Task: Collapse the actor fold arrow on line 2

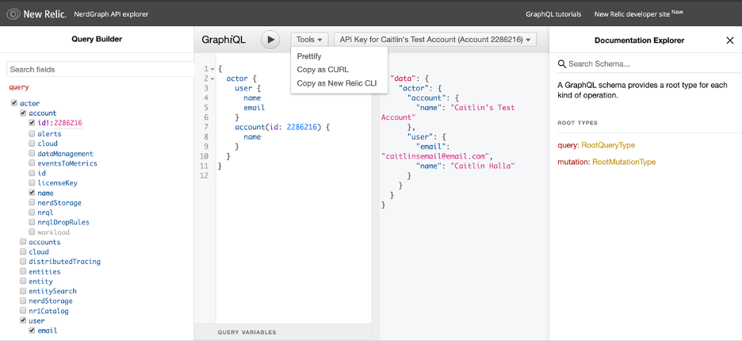Action: tap(212, 79)
